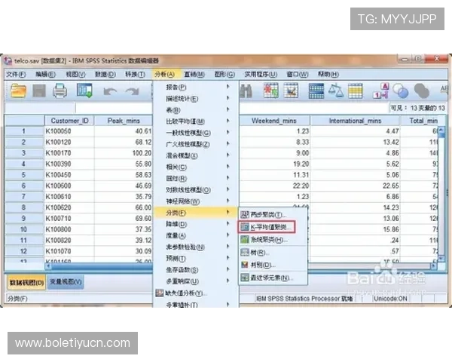Click the insert variable icon
This screenshot has height=362, width=452.
(291, 90)
